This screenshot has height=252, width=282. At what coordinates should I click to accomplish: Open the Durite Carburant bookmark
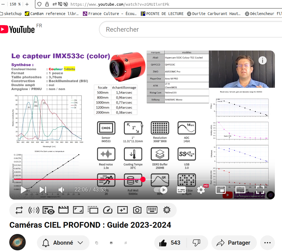[214, 14]
